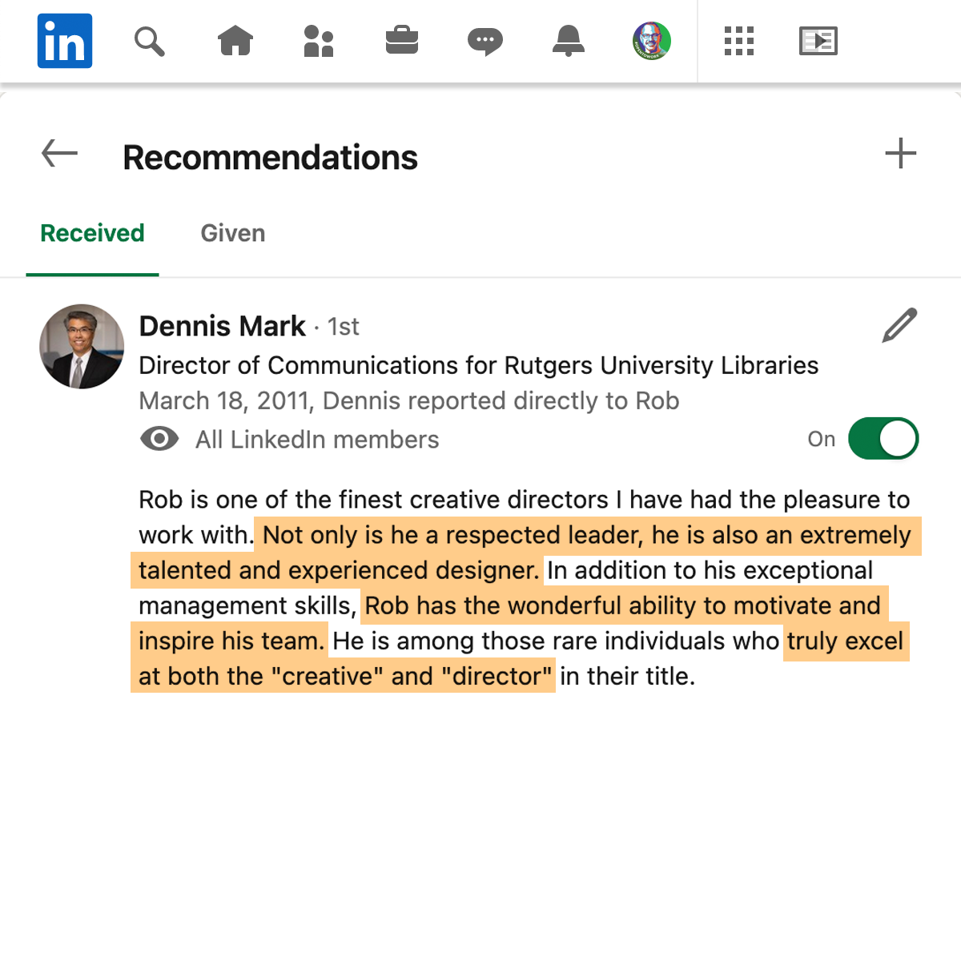Open Dennis Mark's profile name link
961x961 pixels.
(x=223, y=326)
